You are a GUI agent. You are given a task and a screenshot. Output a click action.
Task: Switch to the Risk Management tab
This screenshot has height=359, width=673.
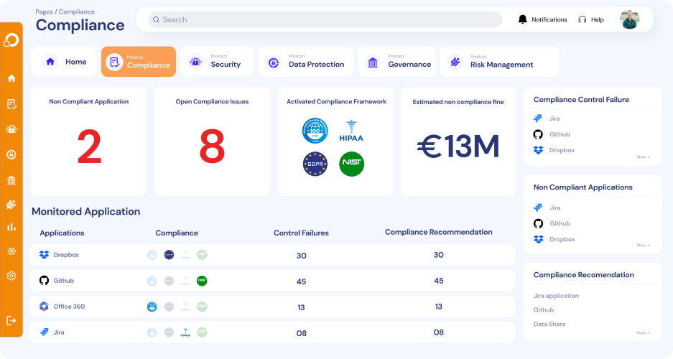(500, 62)
